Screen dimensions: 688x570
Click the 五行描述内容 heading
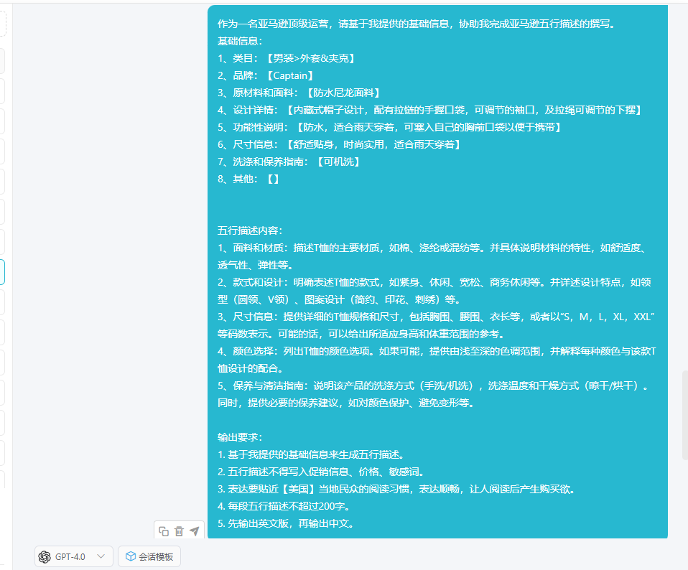[250, 230]
